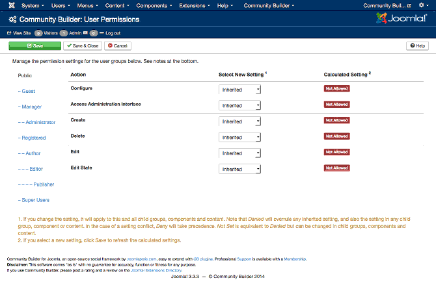
Task: Select the Registered group tab
Action: tap(32, 138)
